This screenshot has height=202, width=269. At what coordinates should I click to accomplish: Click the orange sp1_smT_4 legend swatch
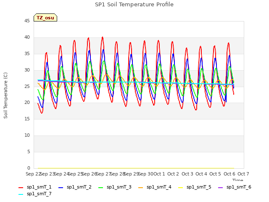point(140,188)
